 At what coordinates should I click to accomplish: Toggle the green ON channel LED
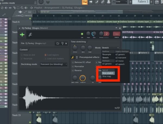coord(82,34)
